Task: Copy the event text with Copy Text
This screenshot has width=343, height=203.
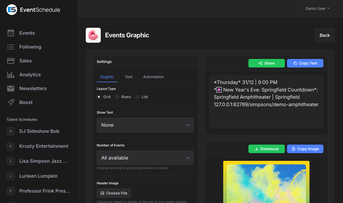Action: pos(305,63)
